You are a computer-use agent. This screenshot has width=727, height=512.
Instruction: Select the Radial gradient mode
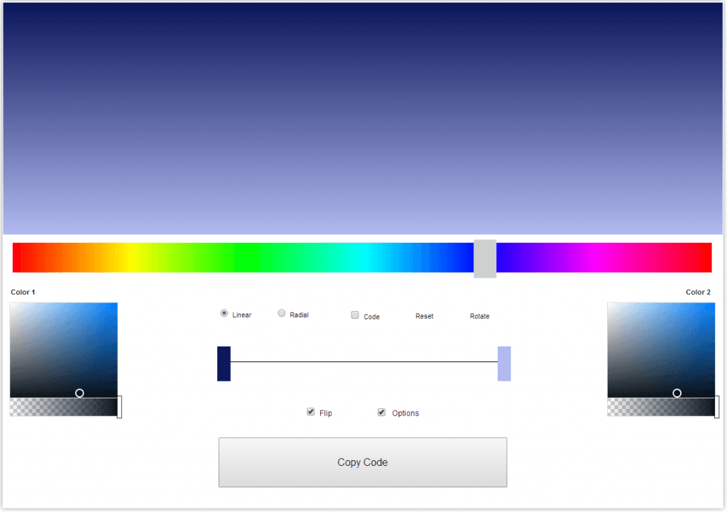coord(281,313)
